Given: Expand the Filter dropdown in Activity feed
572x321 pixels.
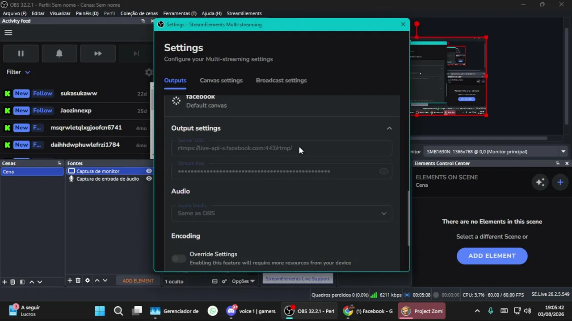Looking at the screenshot, I should point(18,72).
